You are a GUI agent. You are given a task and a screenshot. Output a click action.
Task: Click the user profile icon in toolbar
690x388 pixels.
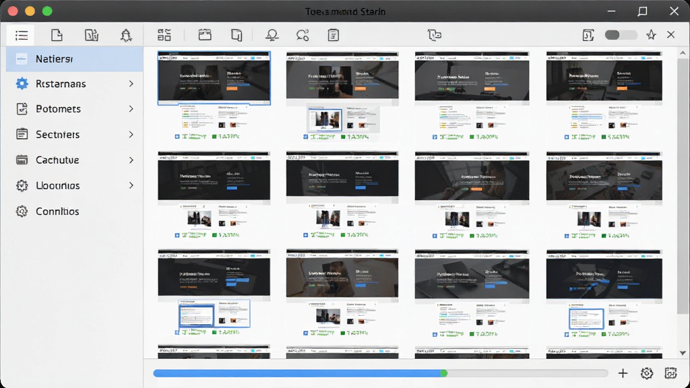(x=272, y=35)
